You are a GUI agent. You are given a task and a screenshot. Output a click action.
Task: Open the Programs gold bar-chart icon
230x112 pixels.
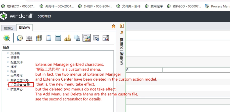point(67,38)
